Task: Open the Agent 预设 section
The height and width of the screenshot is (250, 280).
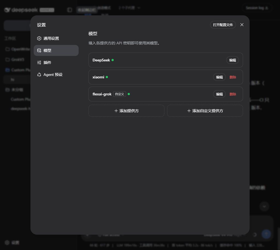Action: pos(56,75)
